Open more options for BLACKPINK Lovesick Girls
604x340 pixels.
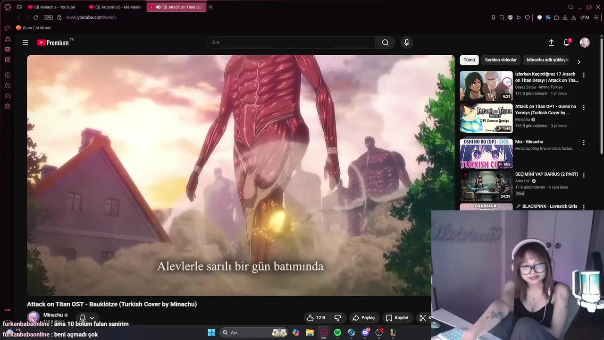point(584,207)
